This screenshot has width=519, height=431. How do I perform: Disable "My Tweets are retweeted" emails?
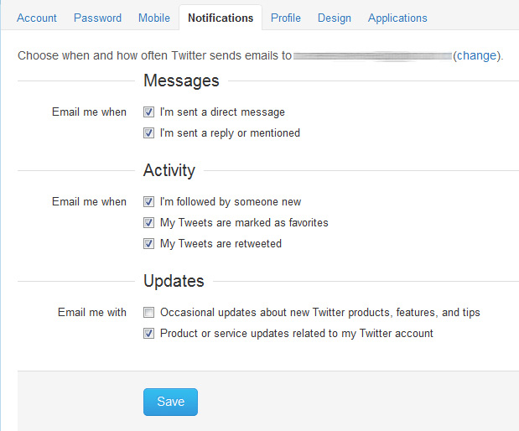pyautogui.click(x=148, y=244)
